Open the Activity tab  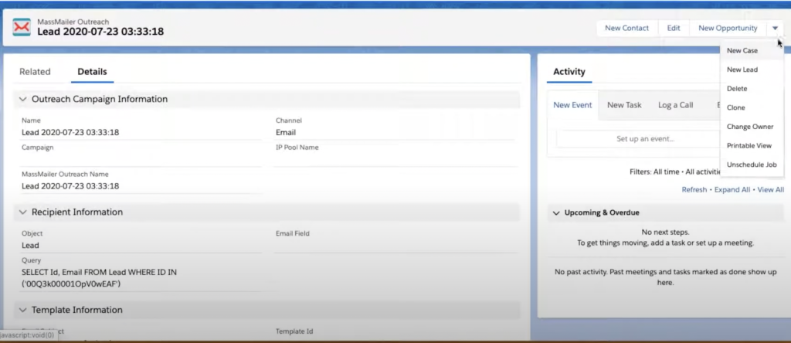(x=569, y=72)
